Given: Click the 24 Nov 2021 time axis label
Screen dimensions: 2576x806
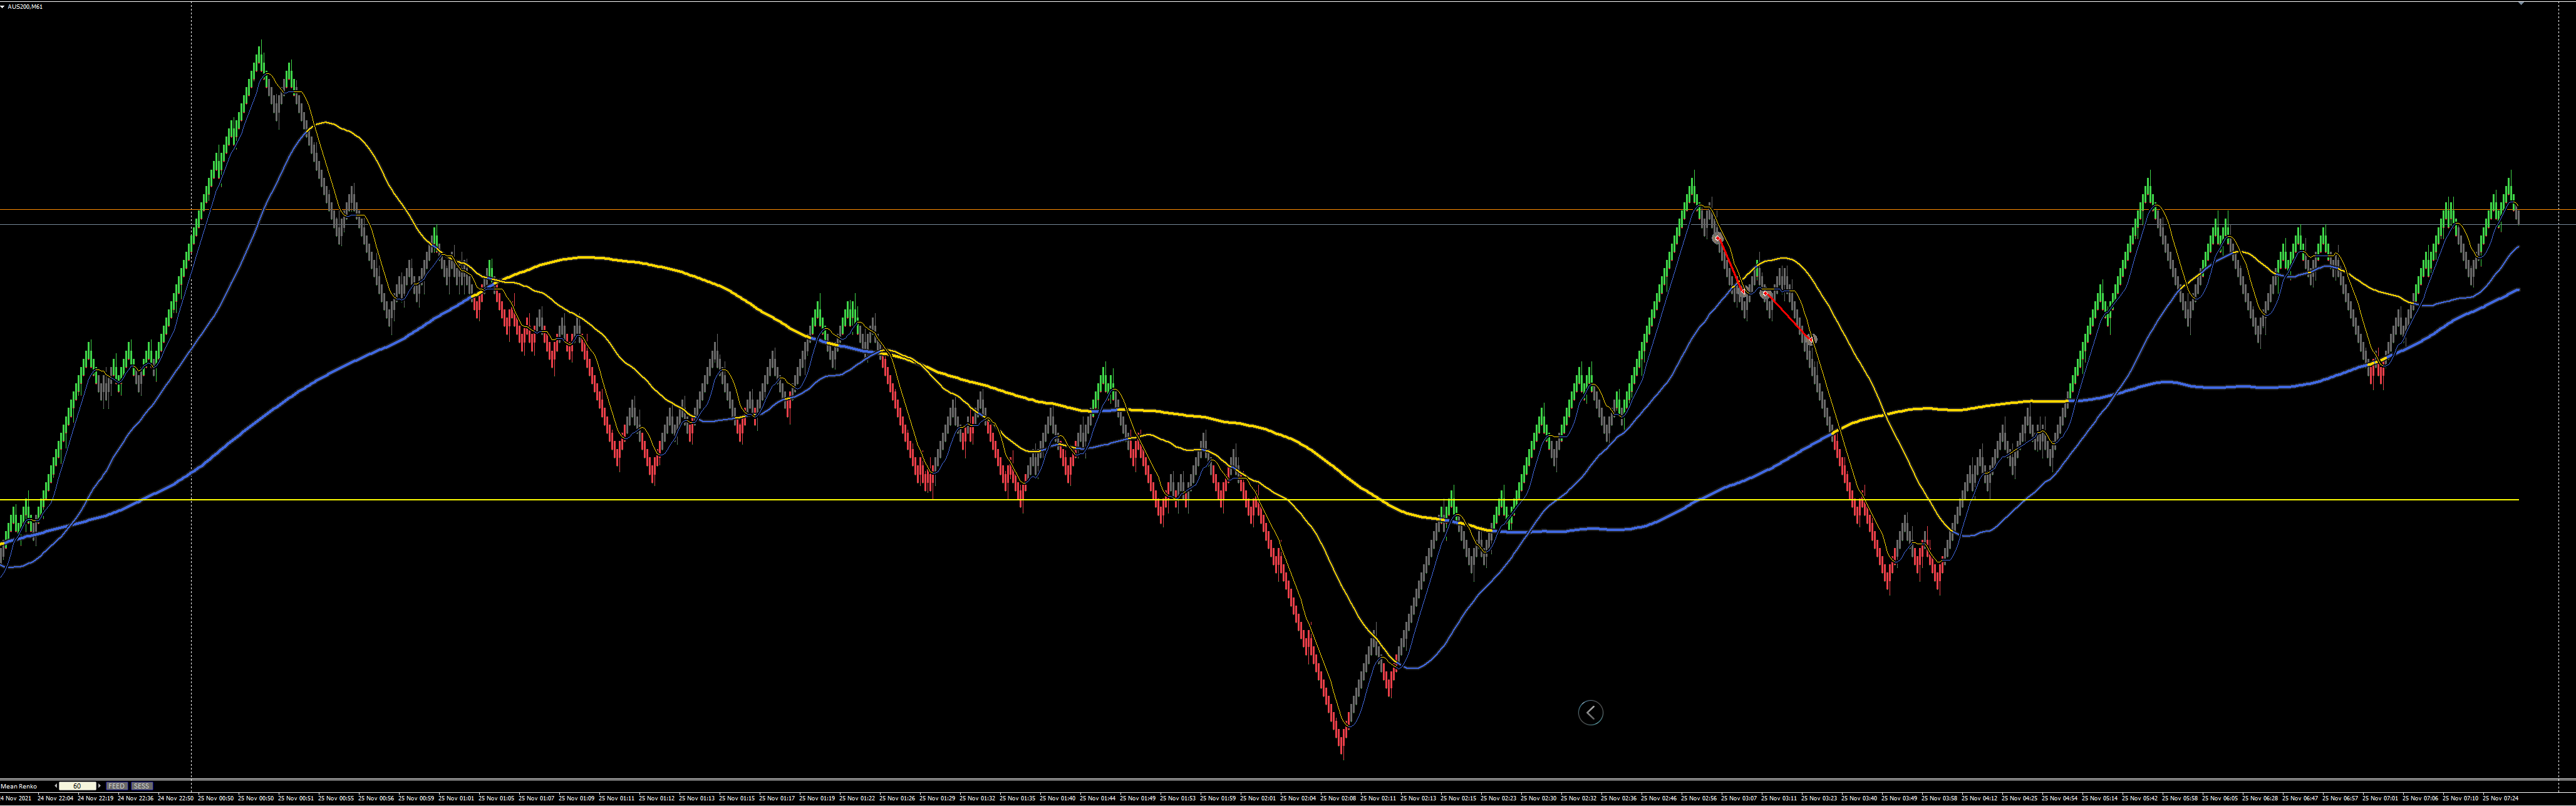Looking at the screenshot, I should (16, 798).
